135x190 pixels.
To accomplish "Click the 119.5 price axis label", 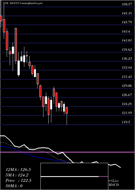I will (x=126, y=122).
